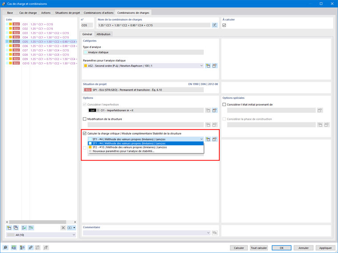Toggle the À calculer checkbox
Viewport: 338px width, 253px height.
224,25
